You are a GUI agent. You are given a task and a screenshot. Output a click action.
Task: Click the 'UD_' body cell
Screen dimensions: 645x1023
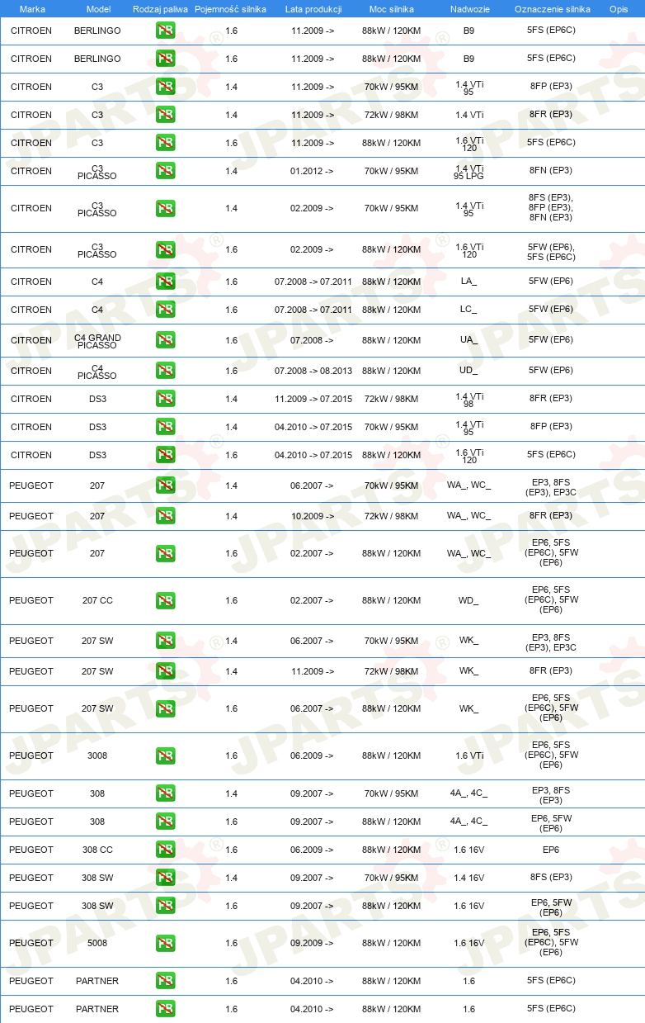468,371
